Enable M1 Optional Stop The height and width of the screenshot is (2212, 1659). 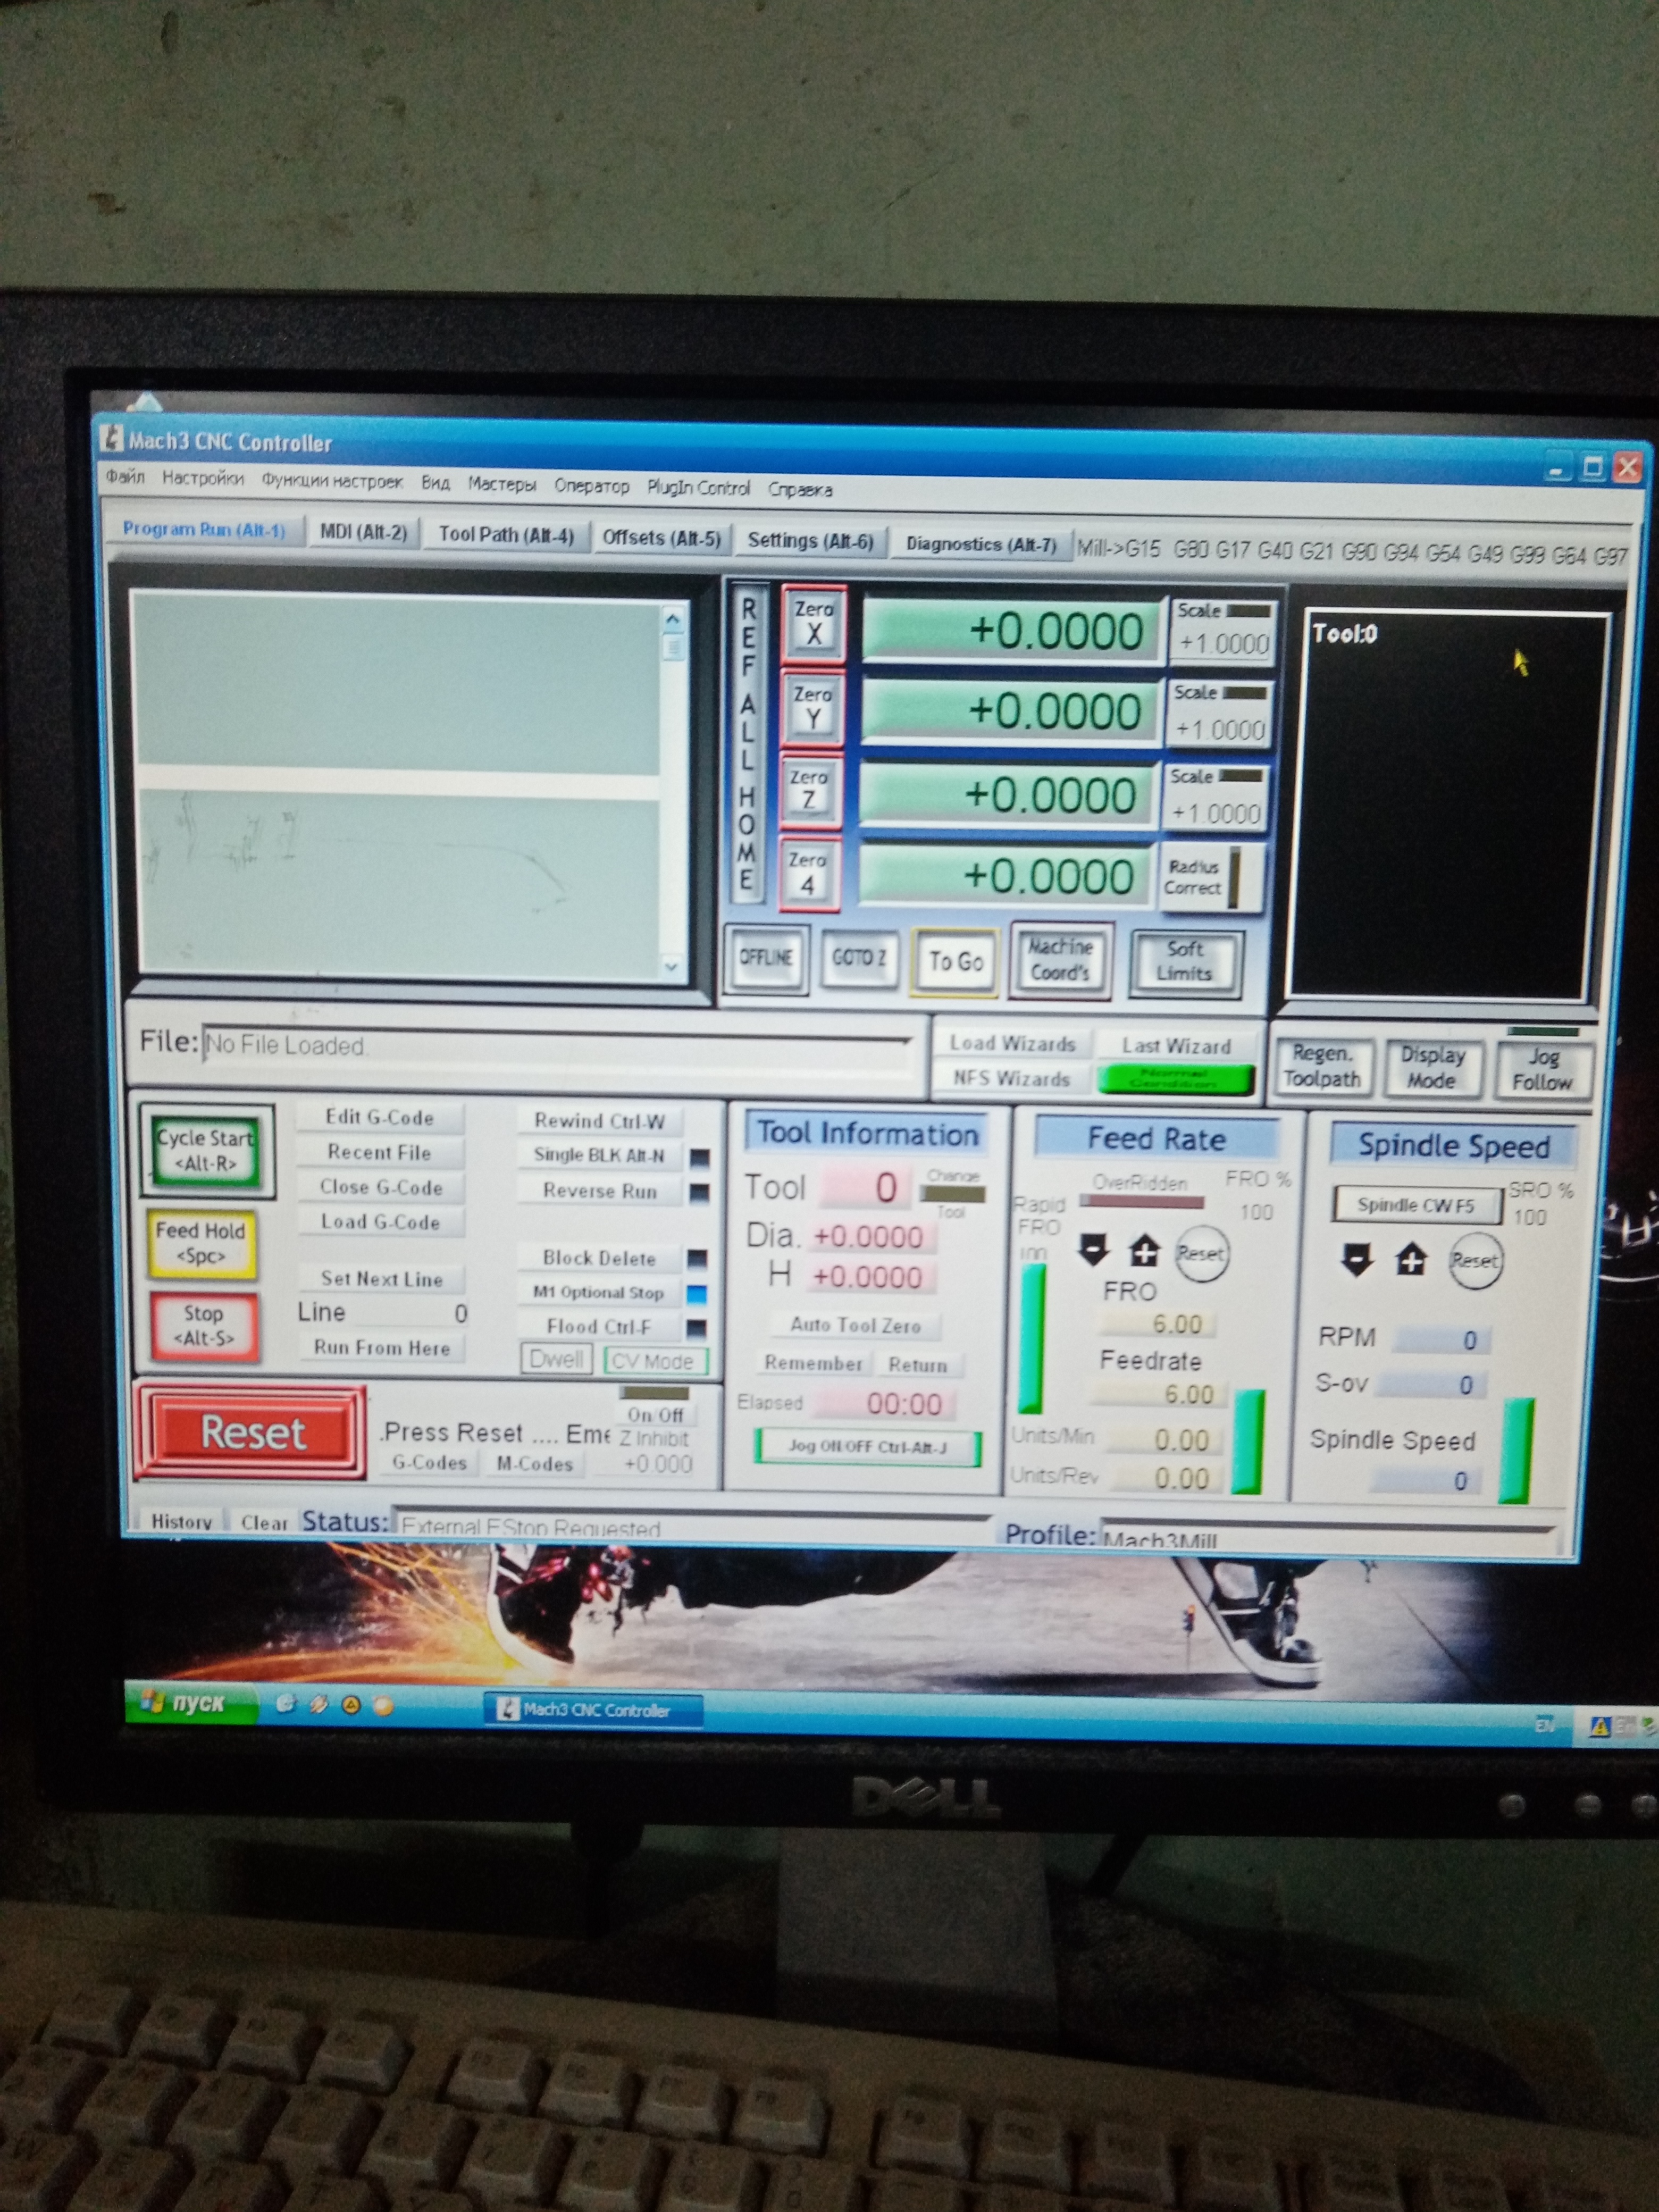(x=598, y=1292)
